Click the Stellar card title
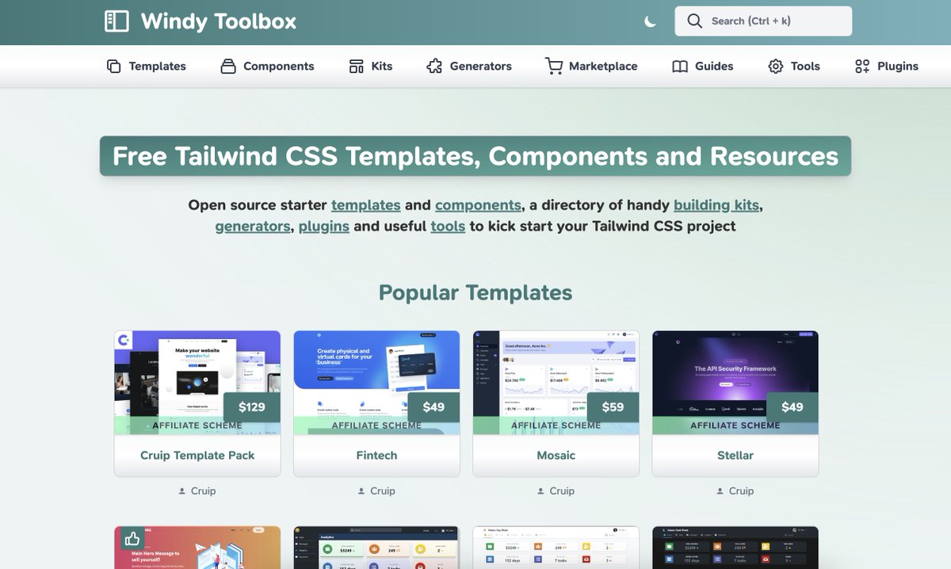This screenshot has height=569, width=951. [735, 456]
